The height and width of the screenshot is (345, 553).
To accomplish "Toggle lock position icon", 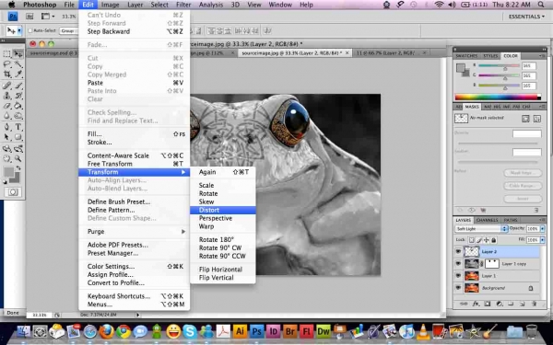I will point(487,240).
